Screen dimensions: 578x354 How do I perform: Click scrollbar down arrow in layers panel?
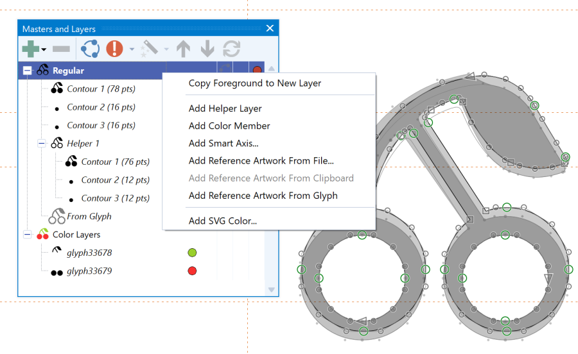coord(272,290)
